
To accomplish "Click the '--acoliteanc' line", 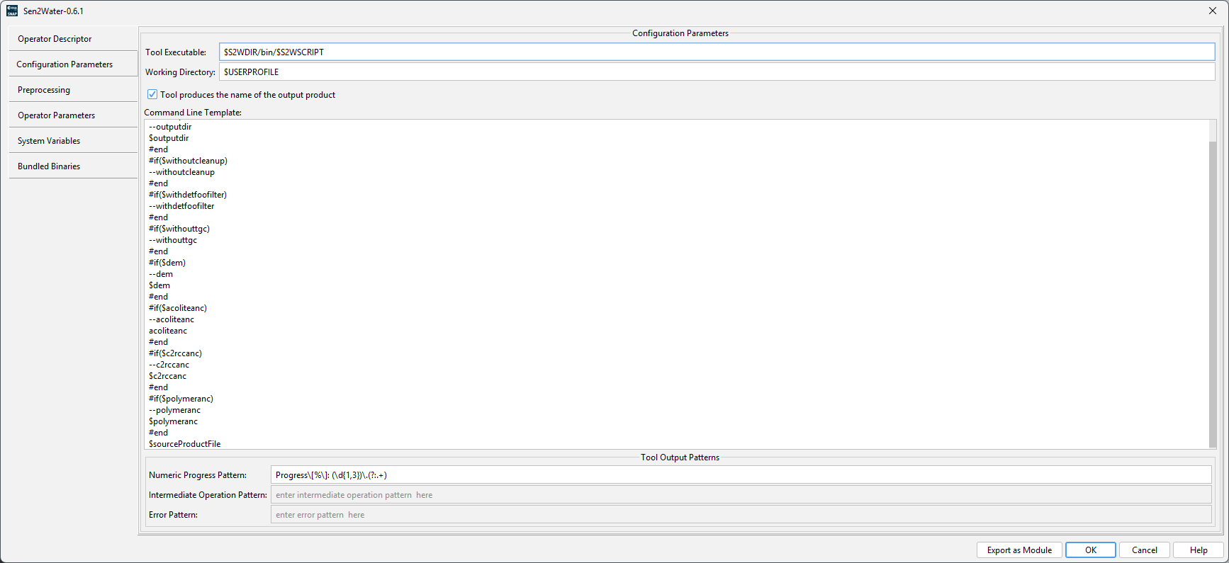I will tap(172, 319).
